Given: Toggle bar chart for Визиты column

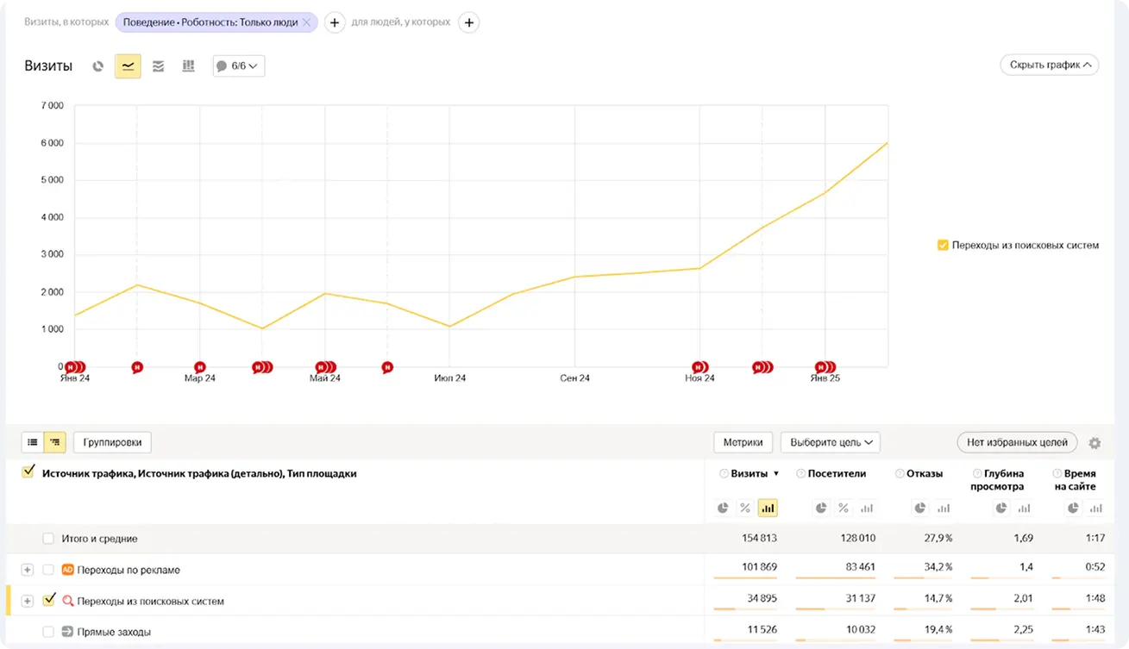Looking at the screenshot, I should (x=768, y=509).
